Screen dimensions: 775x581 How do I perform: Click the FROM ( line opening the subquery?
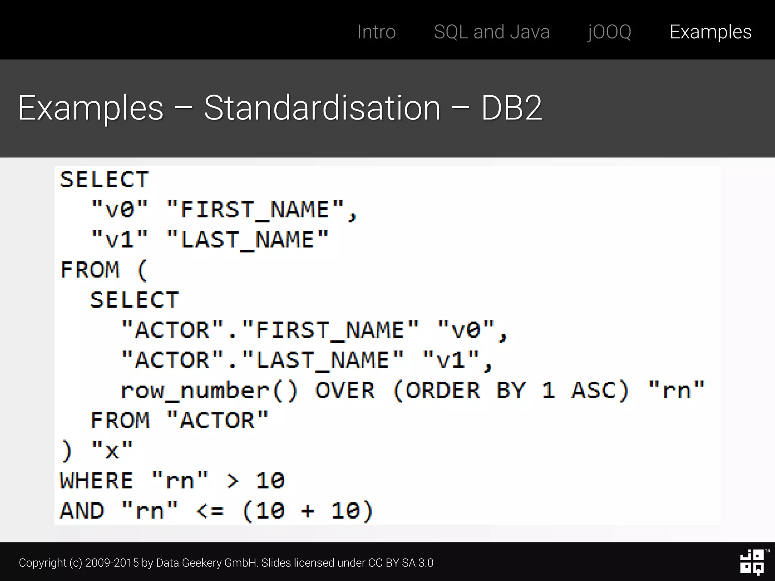click(x=104, y=270)
